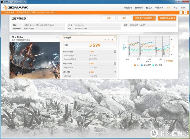Click the details button below the chart
This screenshot has height=139, width=190.
169,61
